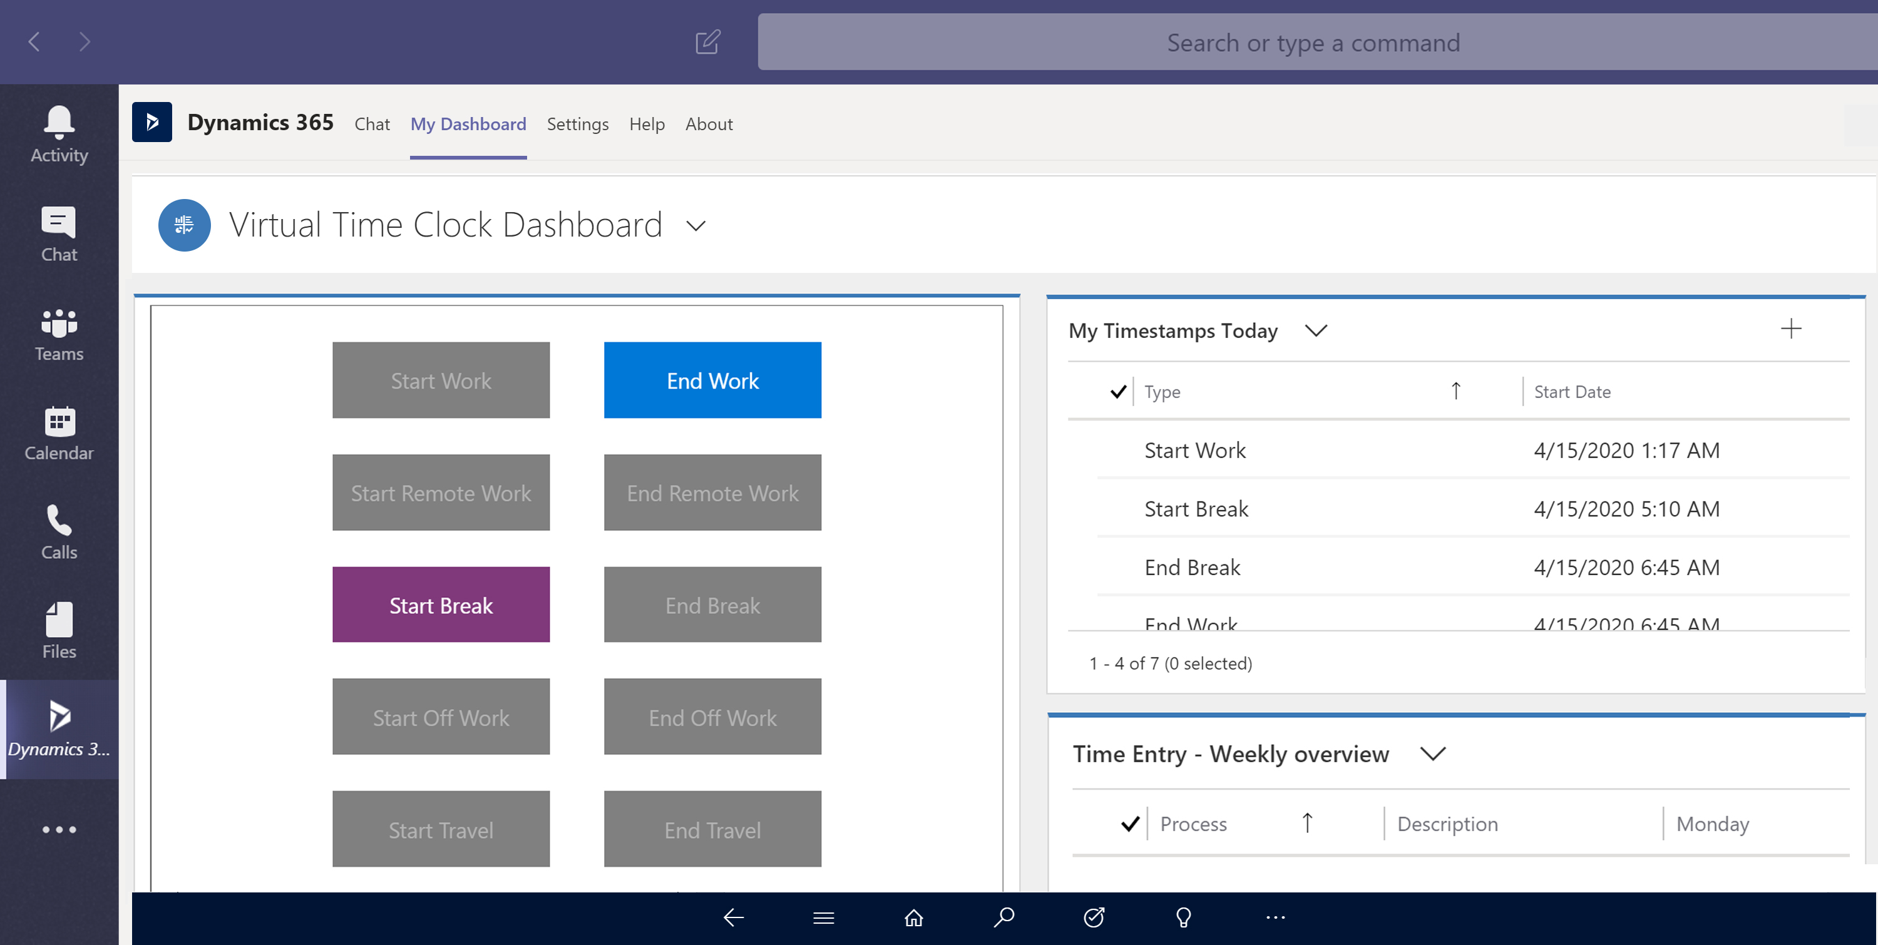Viewport: 1878px width, 945px height.
Task: Click the Start Off Work button
Action: click(x=441, y=717)
